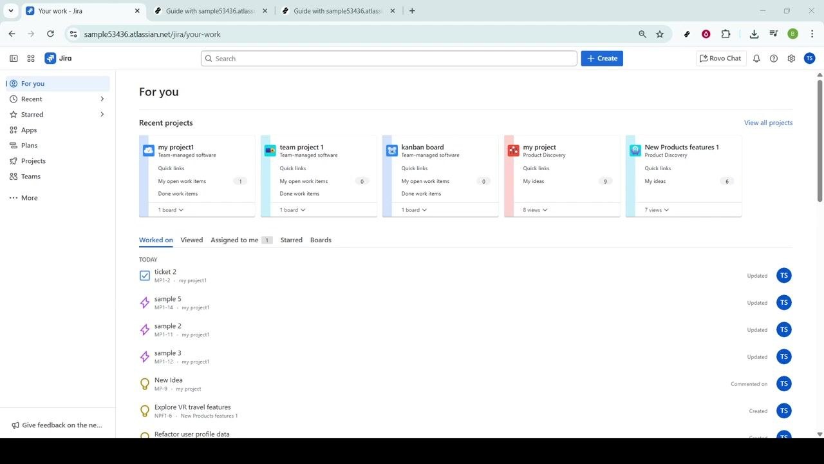Screen dimensions: 824x464
Task: Click the Jira logo icon
Action: point(50,58)
